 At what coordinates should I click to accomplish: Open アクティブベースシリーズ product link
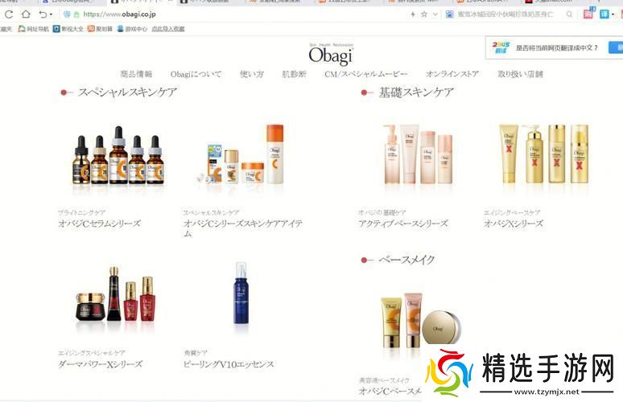pos(403,224)
